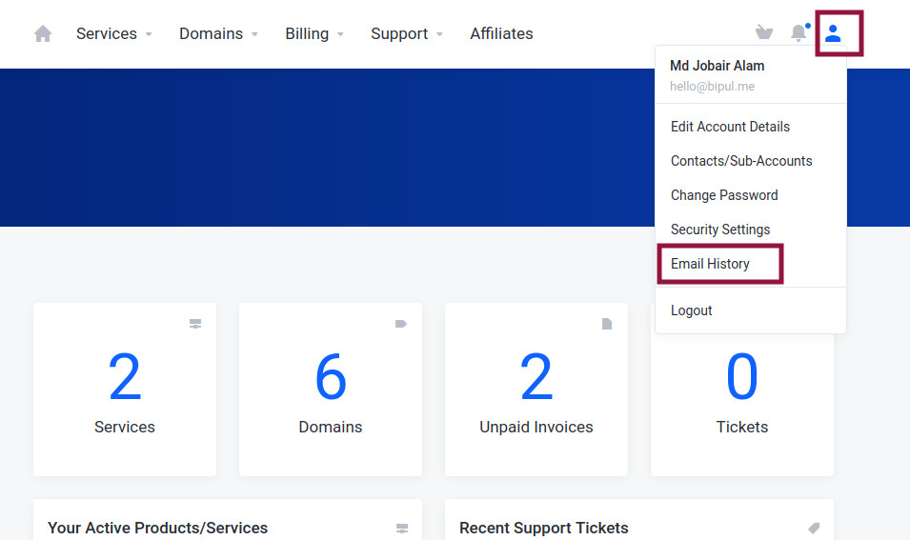This screenshot has width=910, height=540.
Task: Click the home icon in navigation bar
Action: point(43,33)
